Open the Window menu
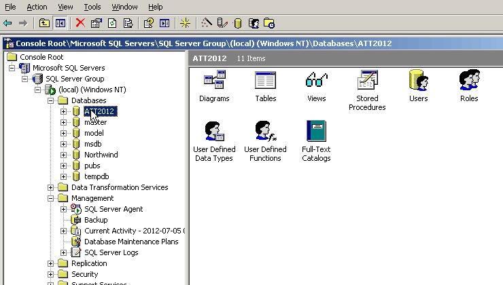Screen dimensions: 503x285 pyautogui.click(x=124, y=7)
